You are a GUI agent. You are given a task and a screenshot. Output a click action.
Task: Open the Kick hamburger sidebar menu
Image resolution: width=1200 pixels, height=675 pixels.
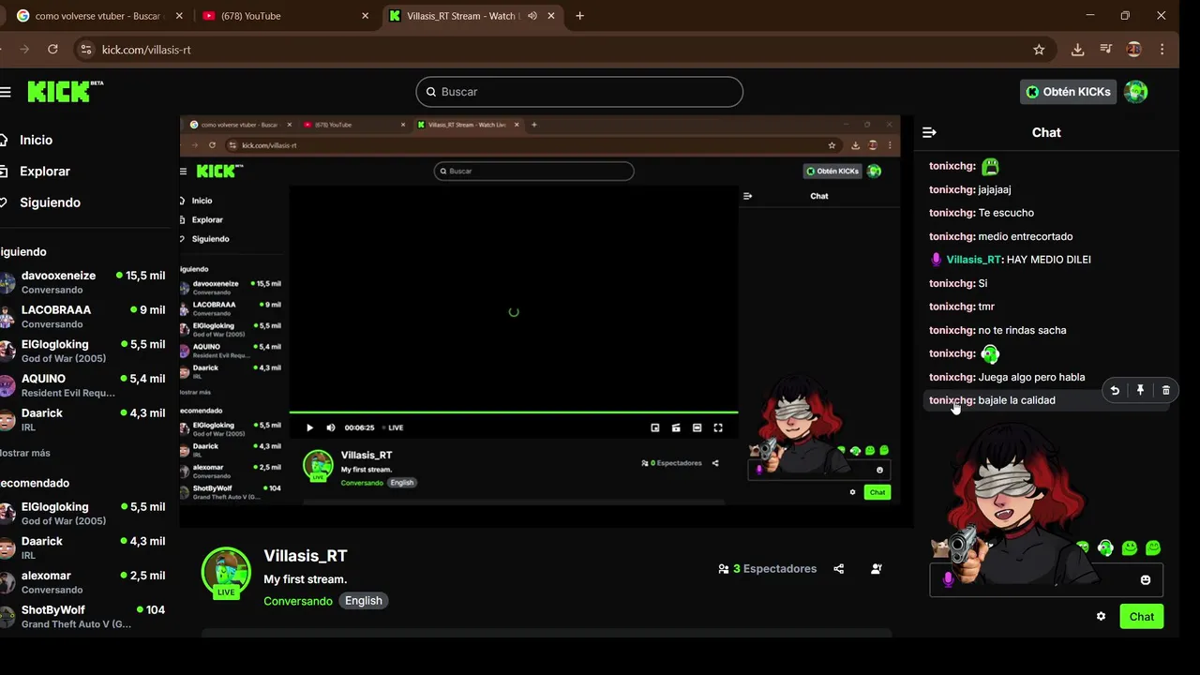[x=6, y=92]
